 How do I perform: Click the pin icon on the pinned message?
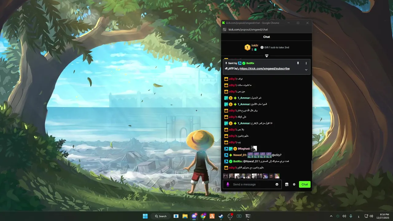coord(298,63)
